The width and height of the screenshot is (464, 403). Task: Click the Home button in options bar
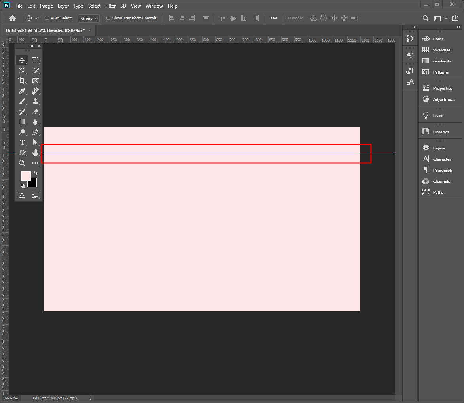12,18
